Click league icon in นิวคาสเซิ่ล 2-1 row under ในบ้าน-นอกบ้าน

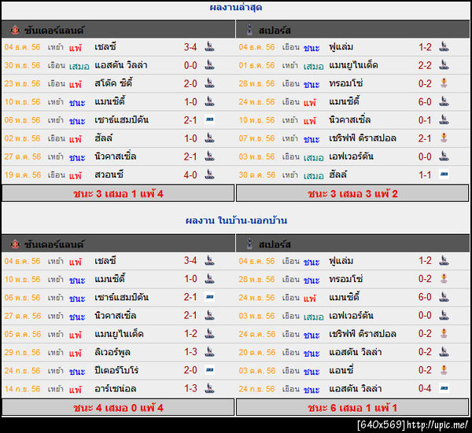pos(209,315)
